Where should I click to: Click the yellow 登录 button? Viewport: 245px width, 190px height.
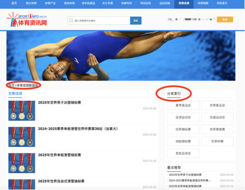click(225, 20)
